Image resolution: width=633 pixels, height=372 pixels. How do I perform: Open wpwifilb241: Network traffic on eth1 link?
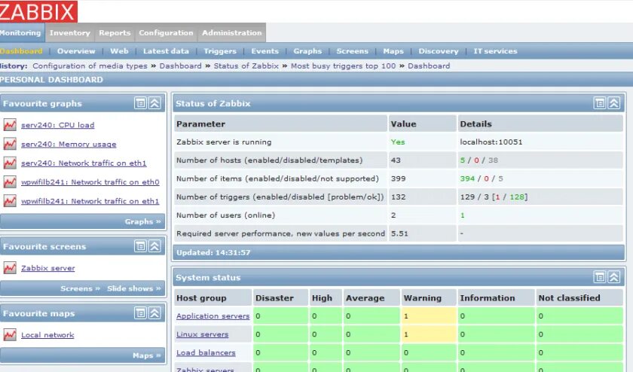[90, 201]
